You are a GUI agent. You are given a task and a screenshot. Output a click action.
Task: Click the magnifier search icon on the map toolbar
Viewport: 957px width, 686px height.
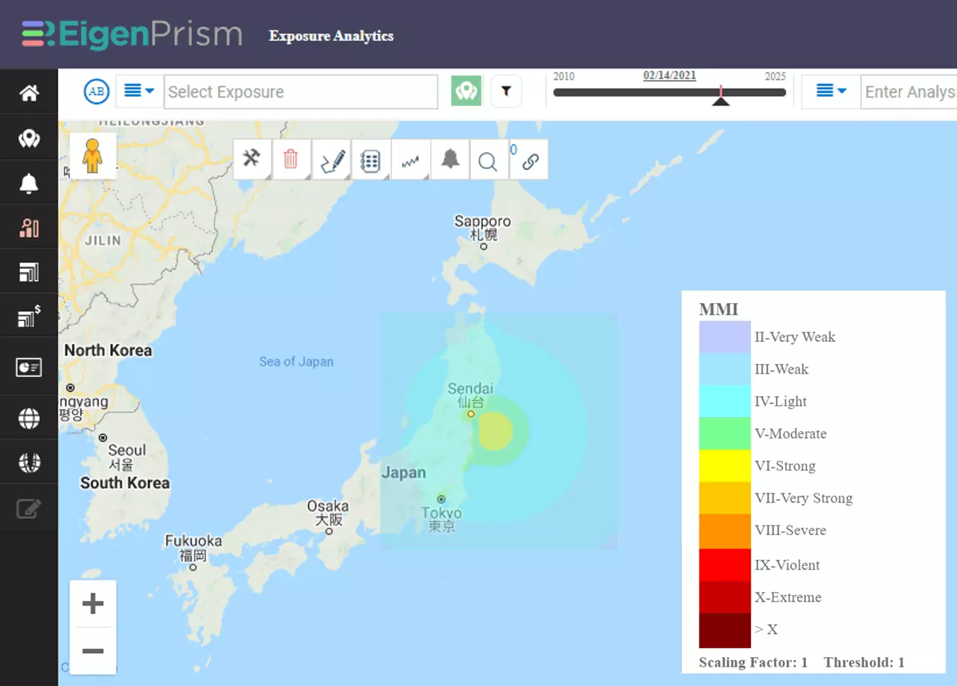coord(488,160)
